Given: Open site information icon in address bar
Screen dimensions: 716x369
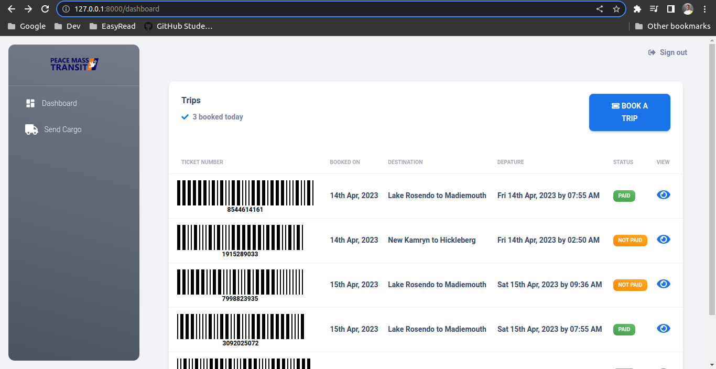Looking at the screenshot, I should tap(66, 9).
